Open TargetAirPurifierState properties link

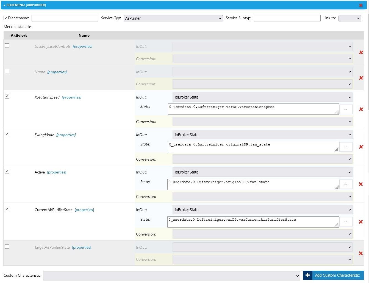coord(82,247)
